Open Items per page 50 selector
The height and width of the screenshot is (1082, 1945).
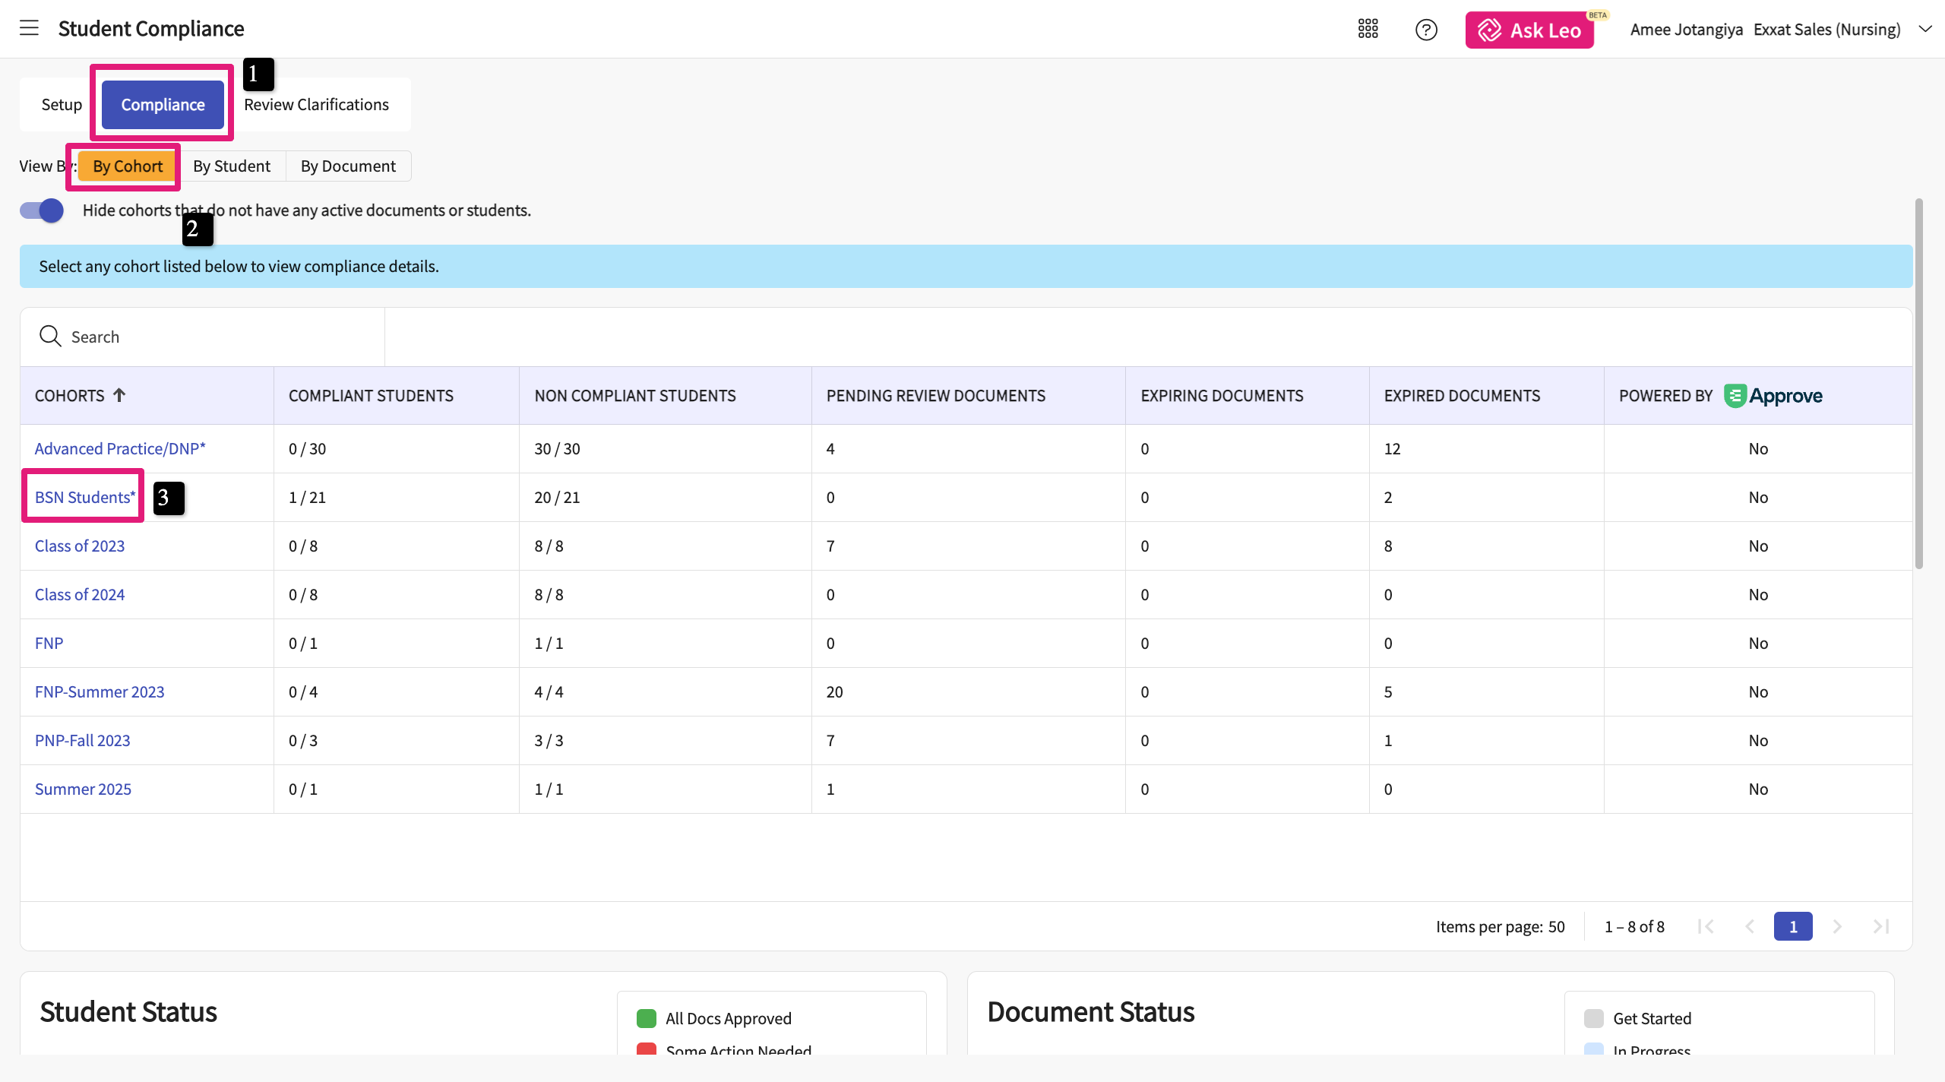point(1556,926)
